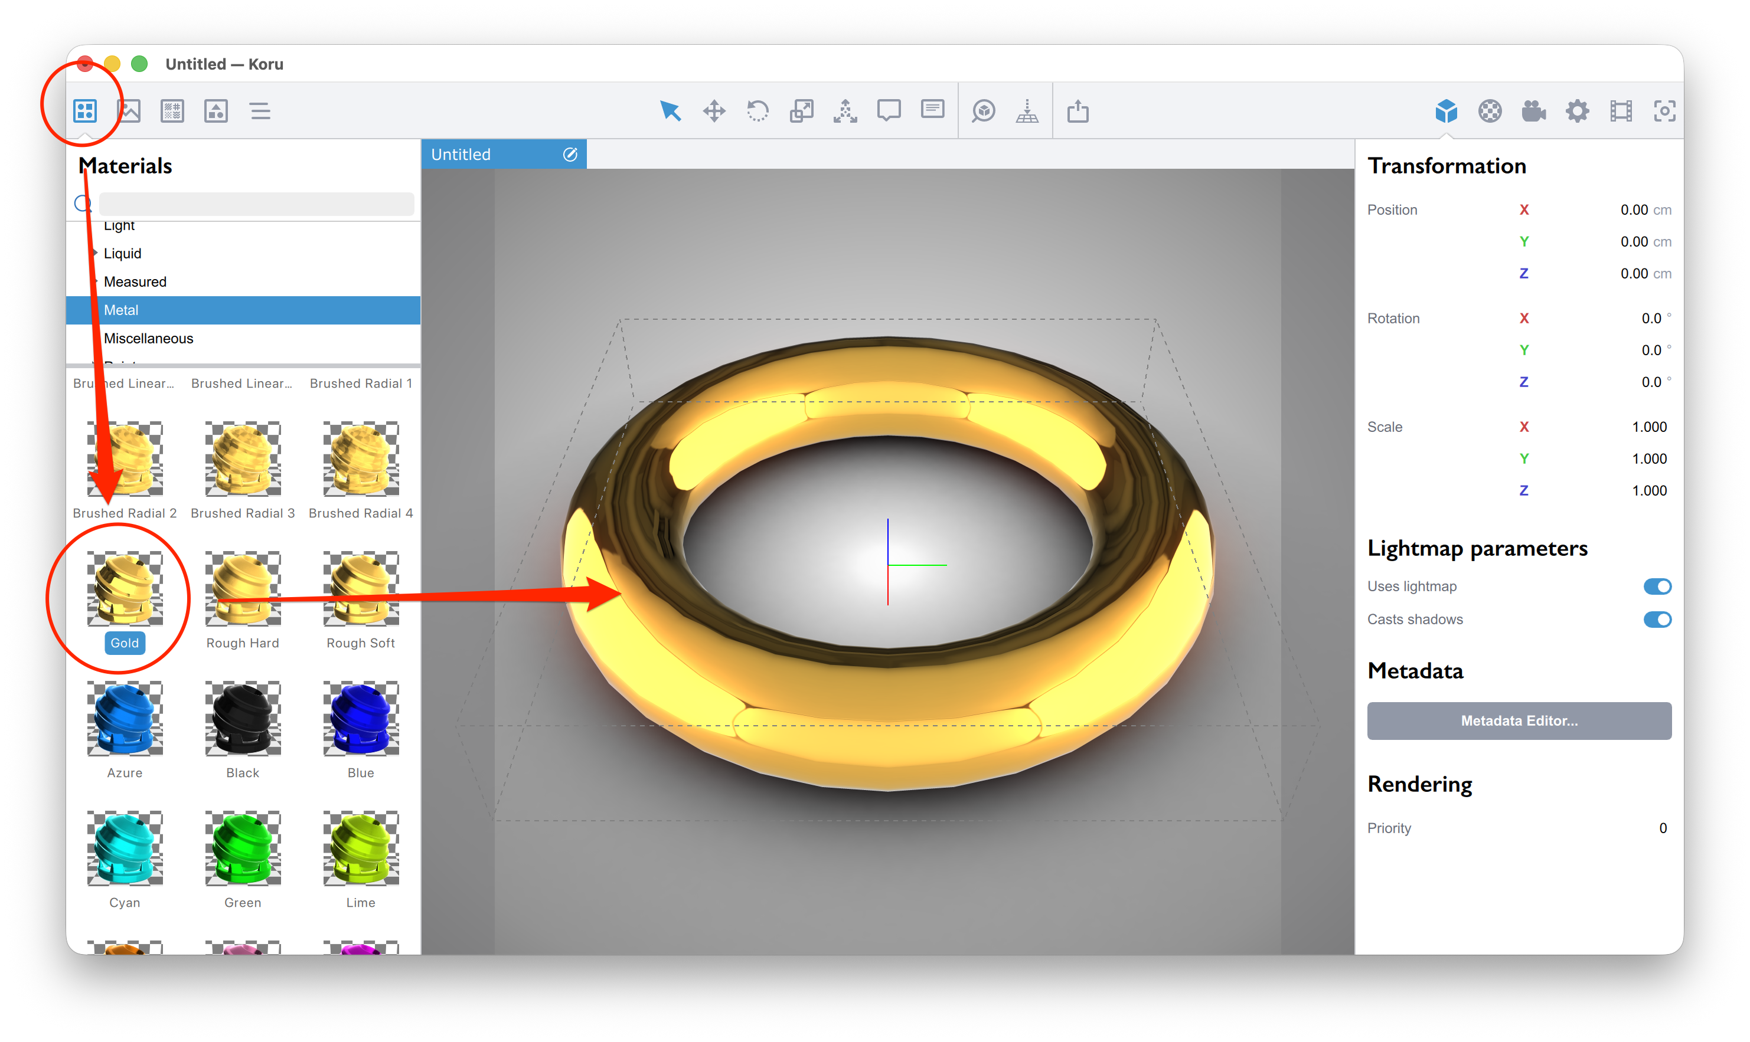Click the floor grid icon
The width and height of the screenshot is (1750, 1042).
point(1027,111)
